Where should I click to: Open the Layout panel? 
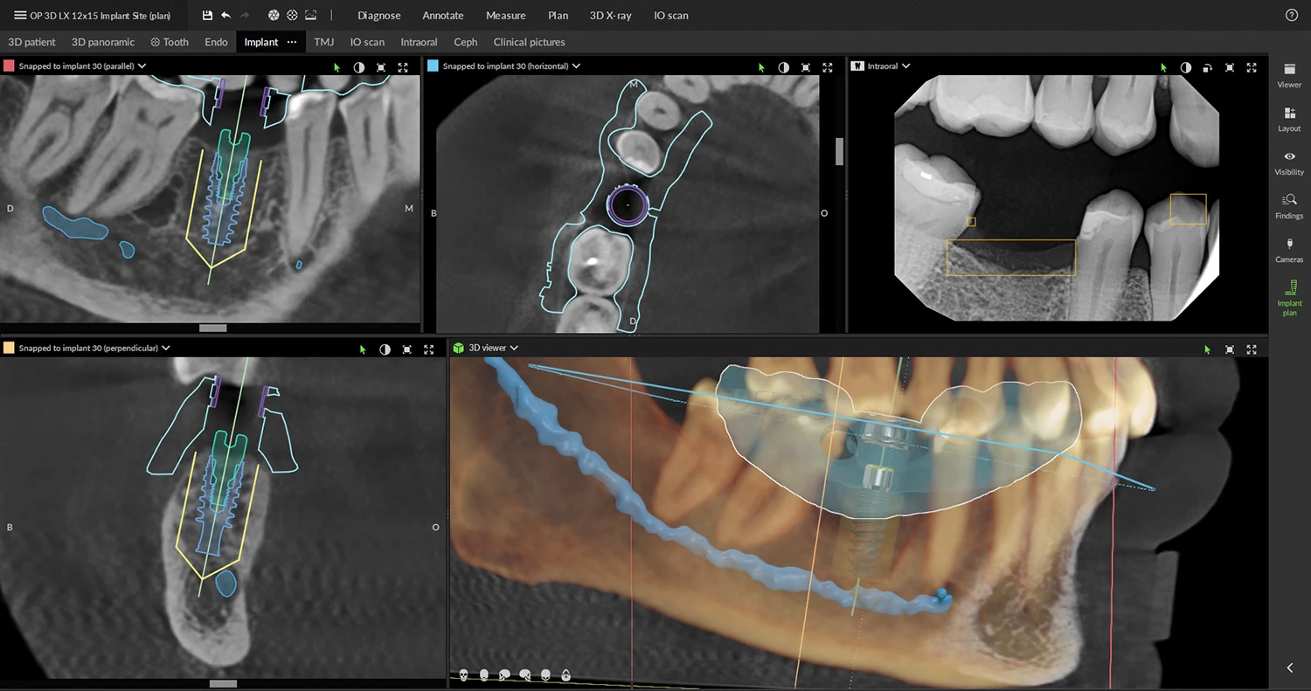click(x=1289, y=120)
